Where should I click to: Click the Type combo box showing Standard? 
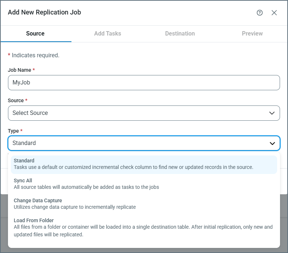[138, 143]
